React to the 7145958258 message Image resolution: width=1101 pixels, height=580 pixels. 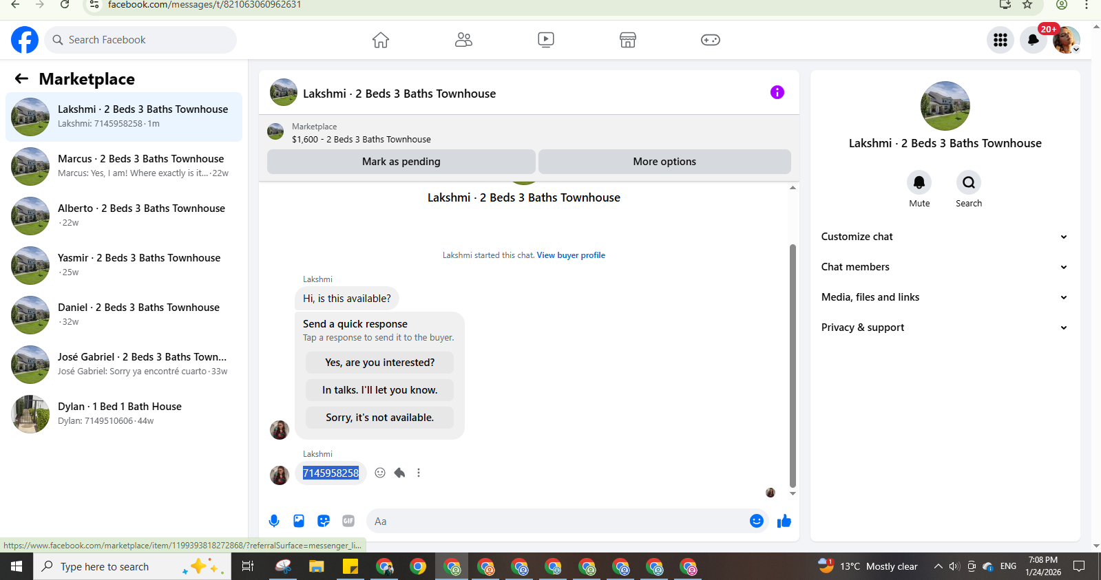pos(380,473)
